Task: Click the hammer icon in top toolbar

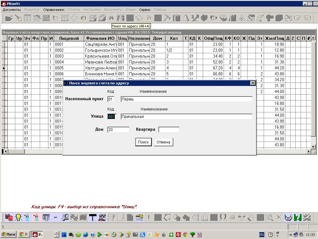Action: tap(167, 18)
